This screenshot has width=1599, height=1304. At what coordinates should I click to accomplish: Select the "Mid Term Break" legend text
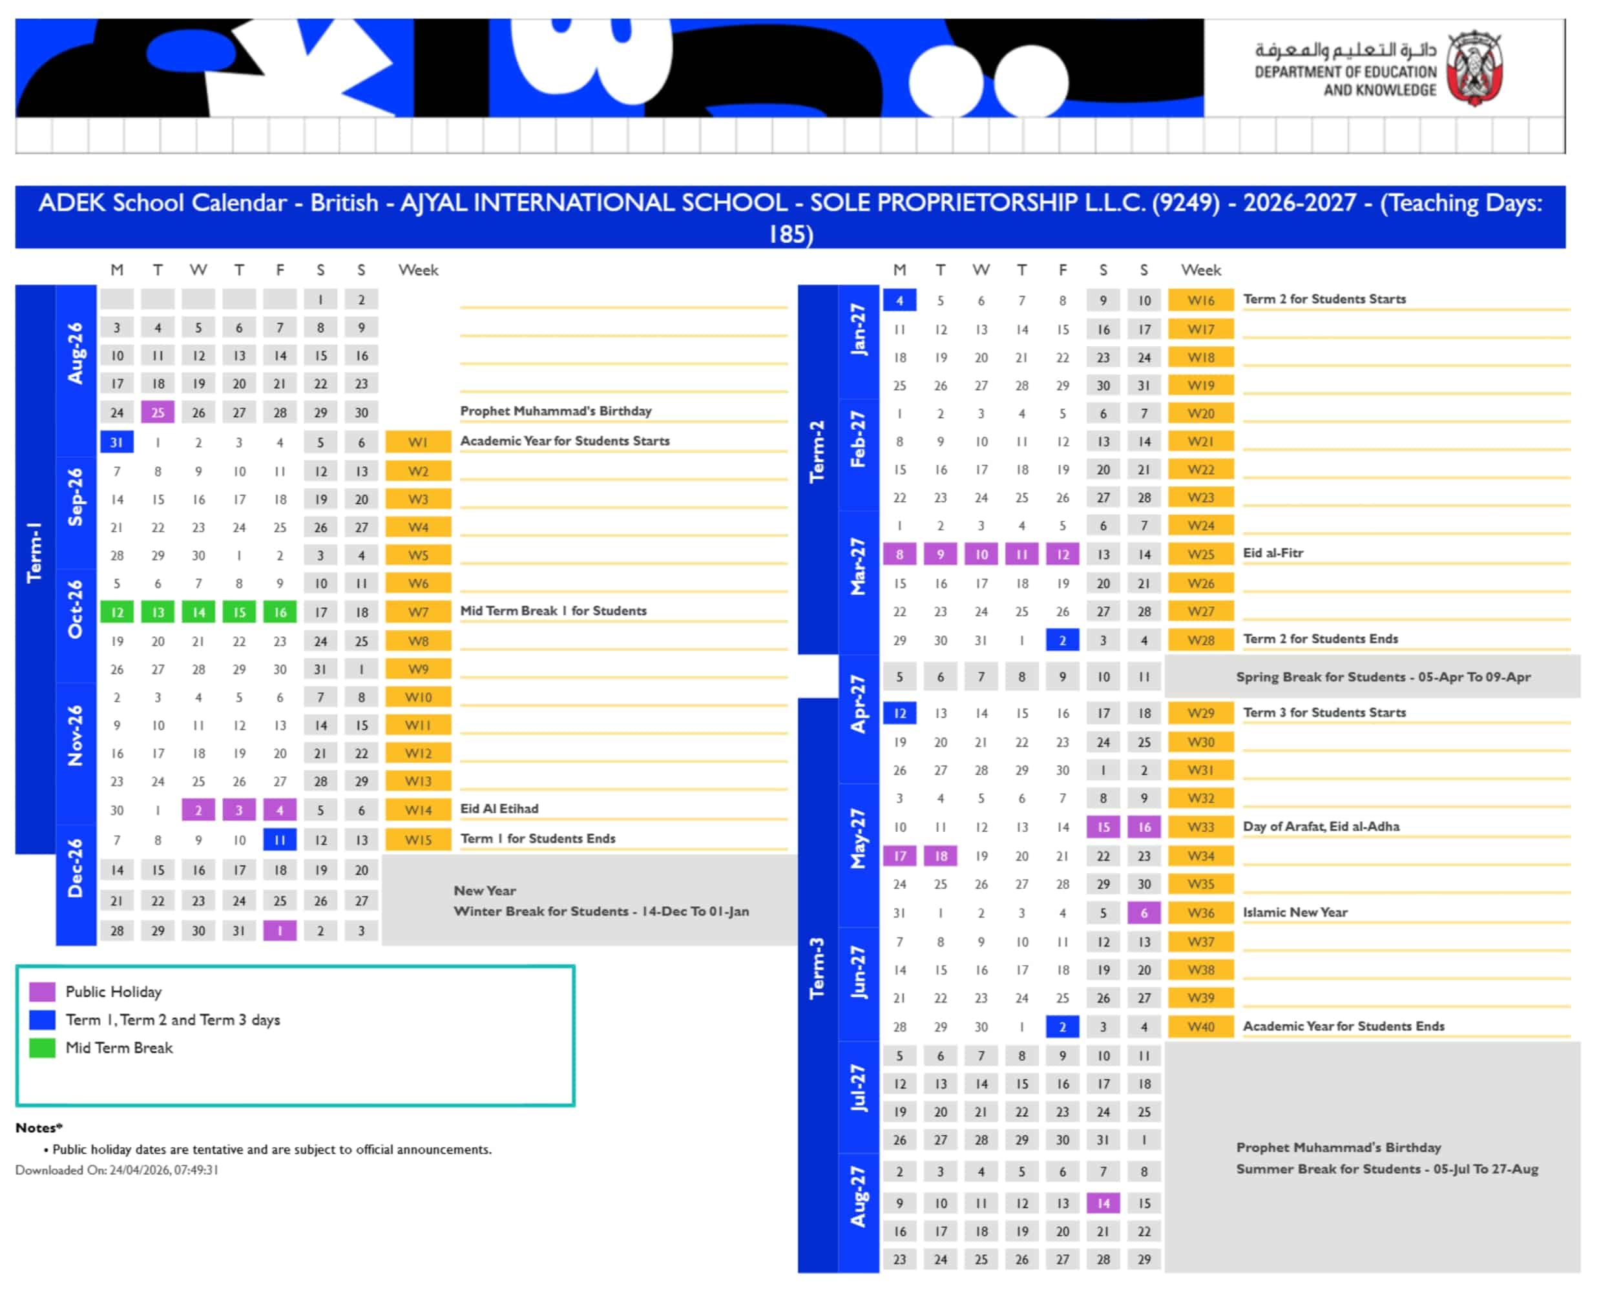(x=120, y=1048)
